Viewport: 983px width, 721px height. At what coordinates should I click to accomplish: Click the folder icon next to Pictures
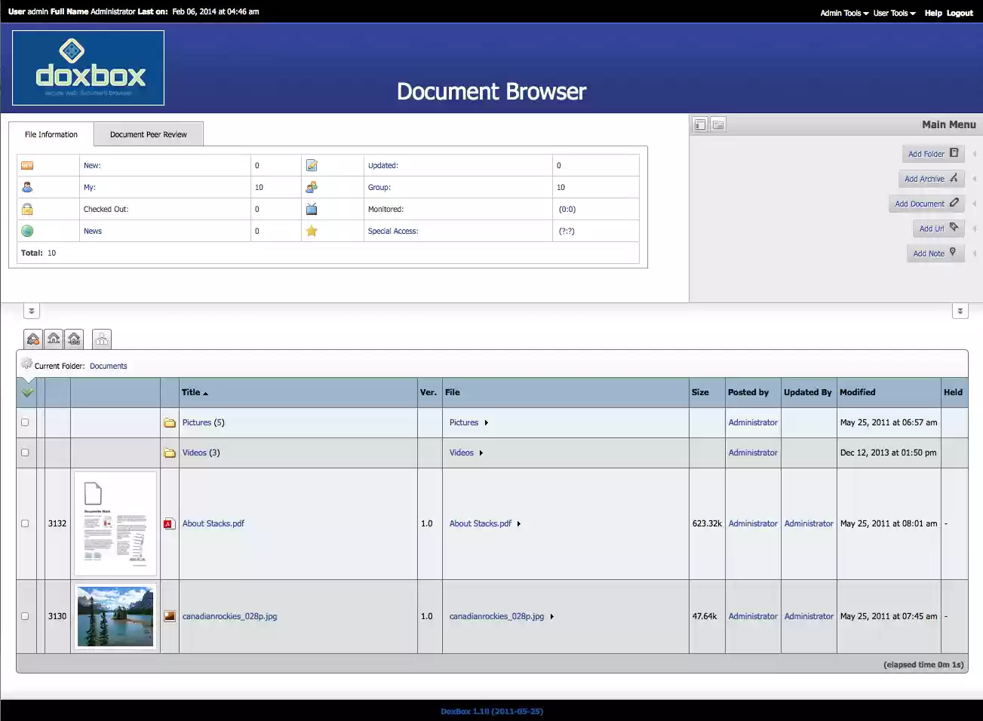pos(169,422)
